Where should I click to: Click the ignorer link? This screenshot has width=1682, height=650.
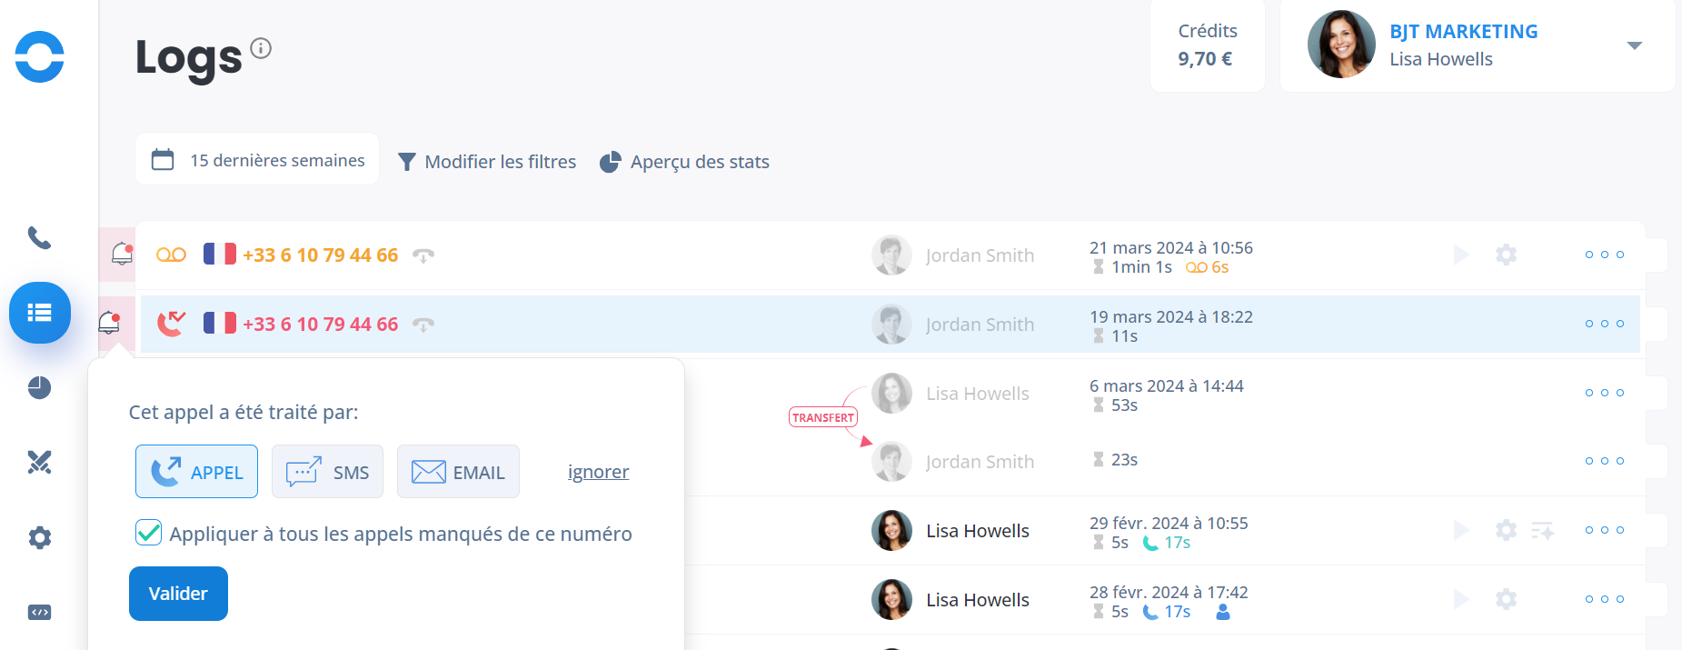coord(598,472)
